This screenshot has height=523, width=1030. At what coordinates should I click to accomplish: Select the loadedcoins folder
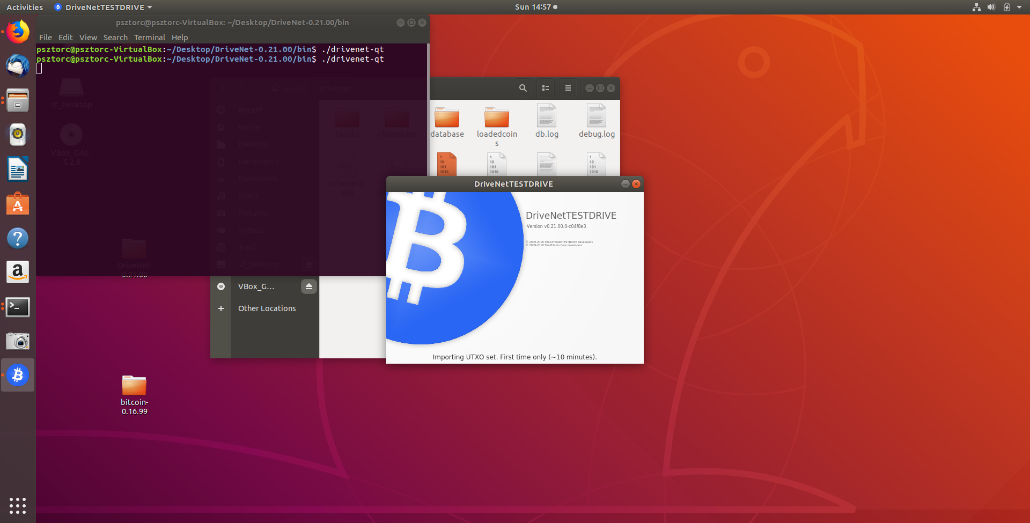click(x=497, y=126)
